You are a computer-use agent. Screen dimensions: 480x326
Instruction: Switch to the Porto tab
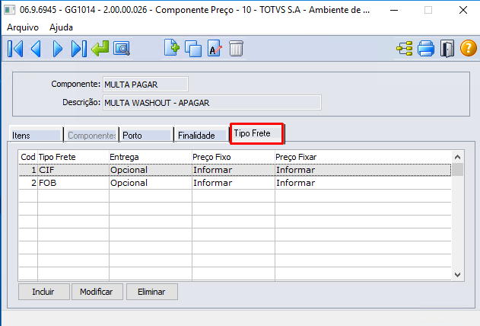[147, 135]
